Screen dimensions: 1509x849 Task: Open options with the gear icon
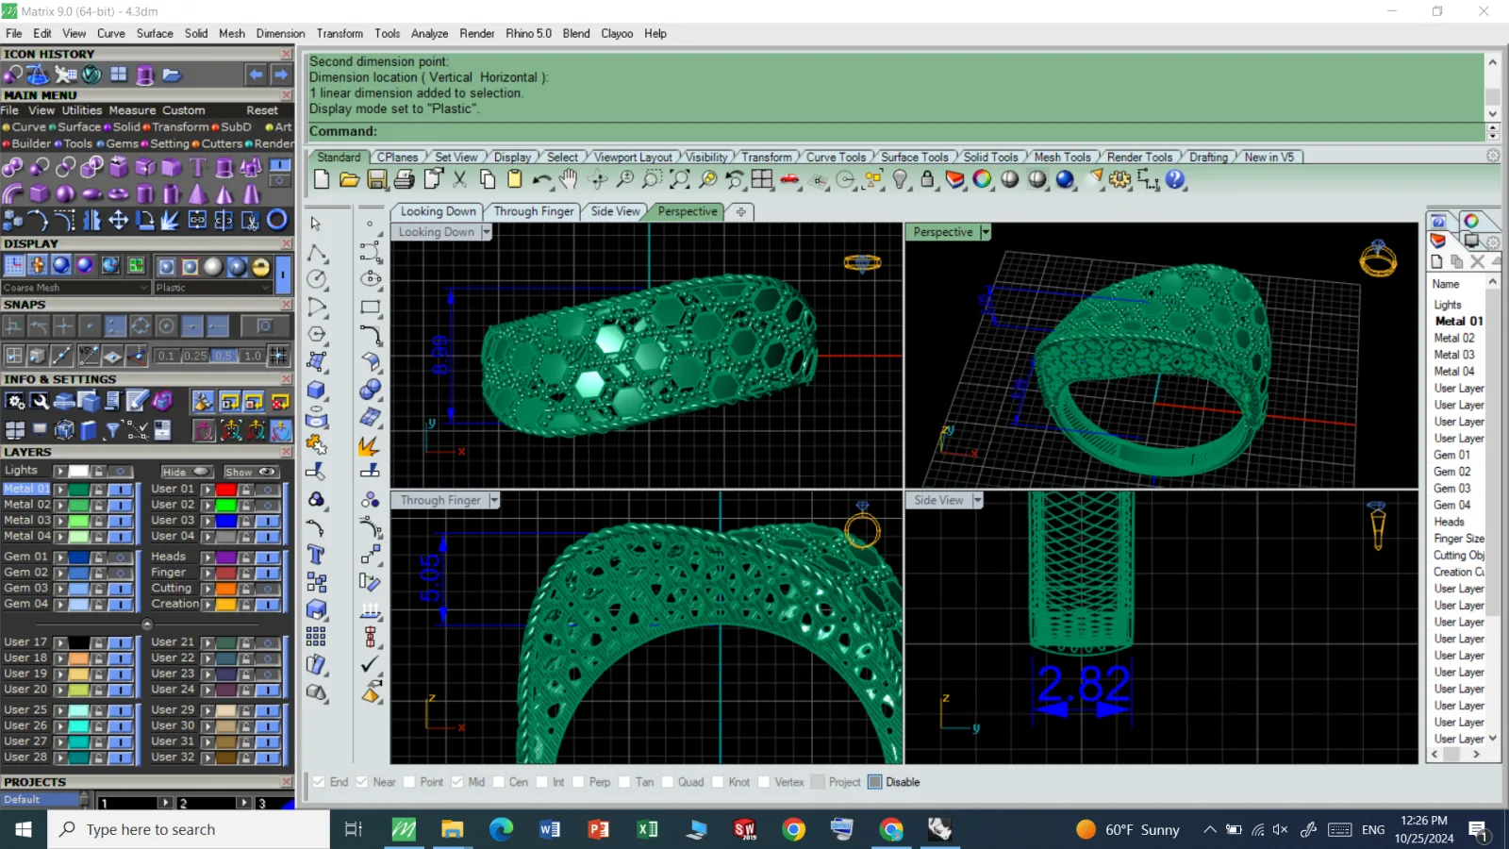(x=1119, y=179)
